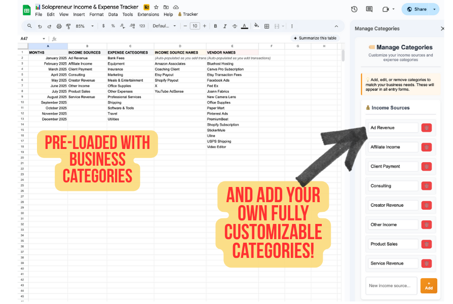
Task: Print the spreadsheet
Action: coord(59,26)
